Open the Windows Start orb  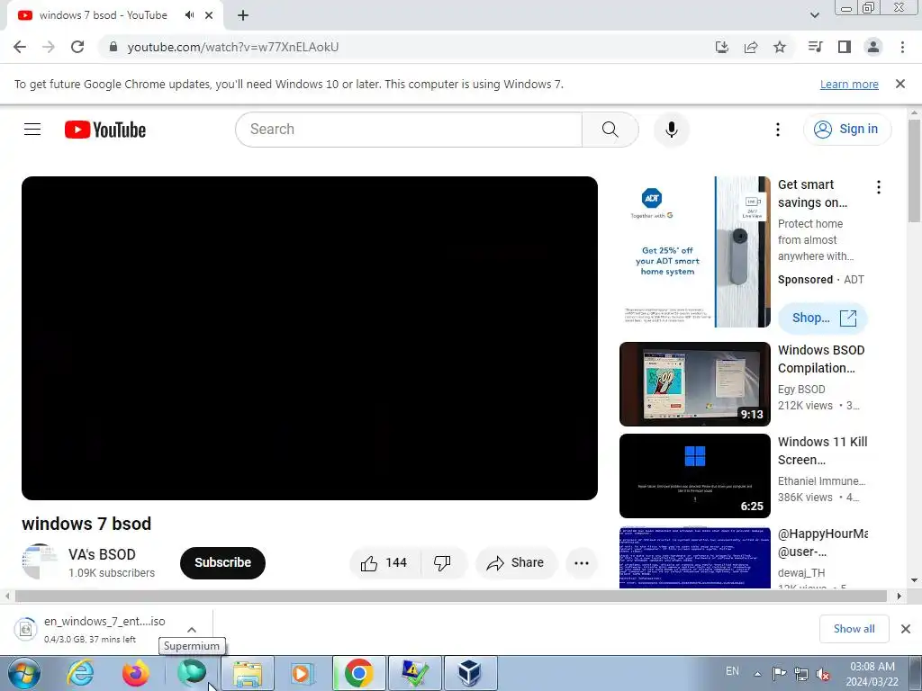24,673
